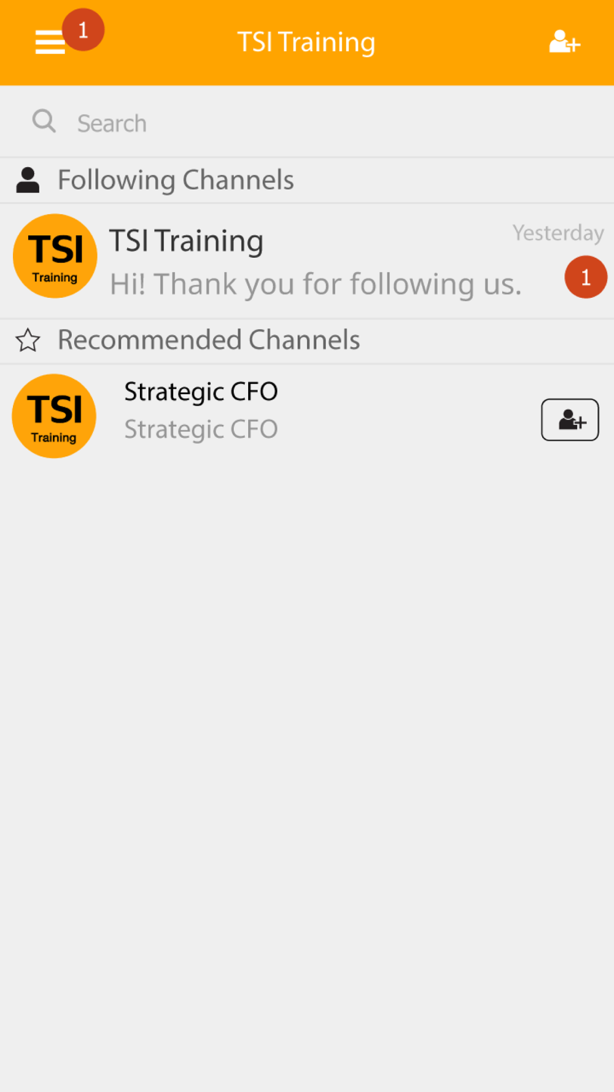
Task: Tap the TSI Training header title
Action: pos(306,42)
